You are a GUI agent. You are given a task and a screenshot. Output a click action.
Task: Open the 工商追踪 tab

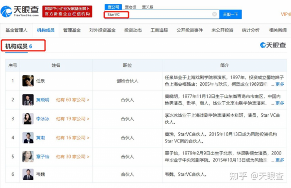159,30
